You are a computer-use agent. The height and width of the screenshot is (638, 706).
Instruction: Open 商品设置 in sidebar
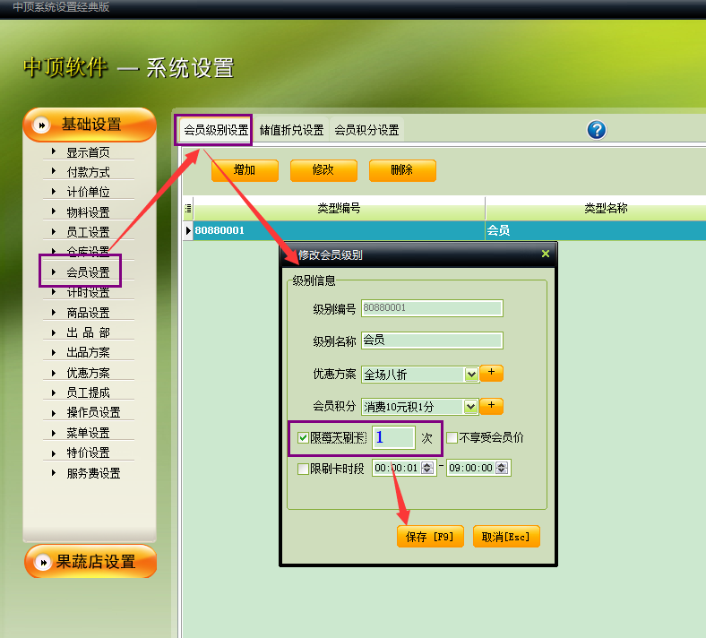88,313
